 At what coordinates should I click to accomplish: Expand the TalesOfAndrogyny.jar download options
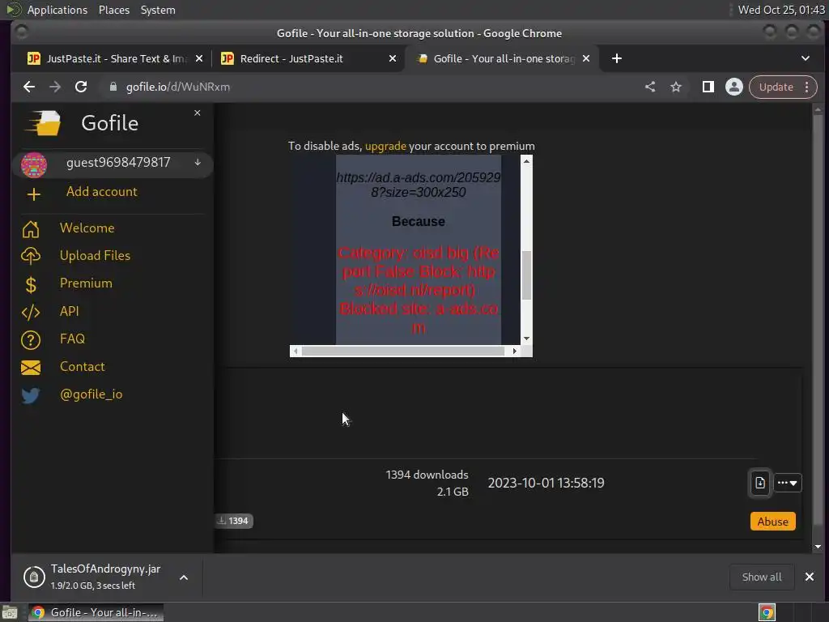184,577
